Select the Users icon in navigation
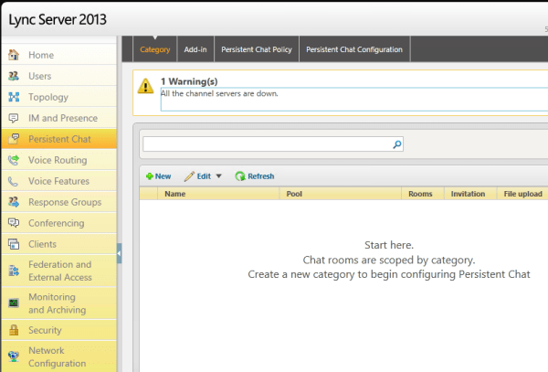The width and height of the screenshot is (548, 372). (14, 76)
